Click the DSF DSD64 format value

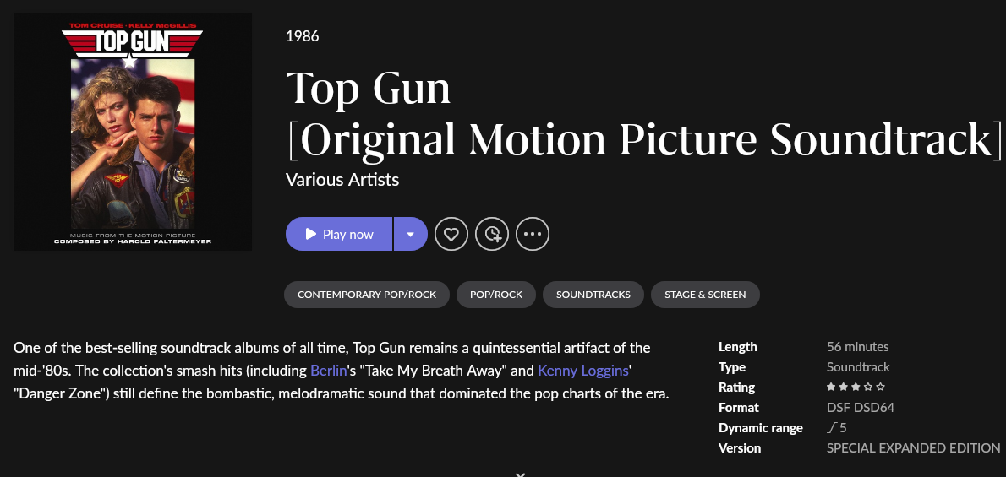pyautogui.click(x=860, y=408)
